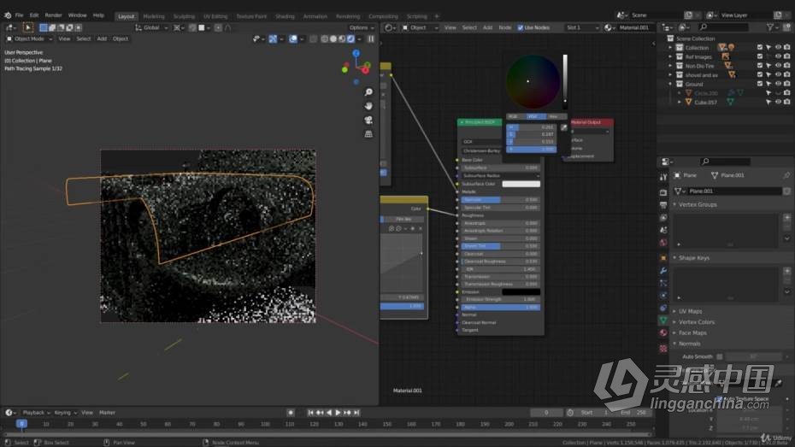Select wireframe viewport shading mode icon
Image resolution: width=795 pixels, height=447 pixels.
325,38
